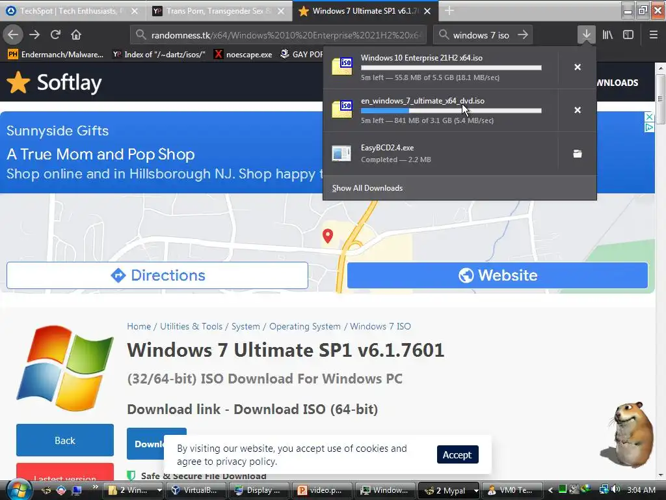This screenshot has height=500, width=666.
Task: Click the red map location pin
Action: 328,236
